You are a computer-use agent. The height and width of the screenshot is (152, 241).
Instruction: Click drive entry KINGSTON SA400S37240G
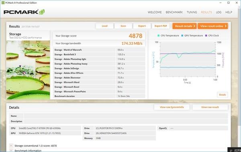[x=111, y=133]
